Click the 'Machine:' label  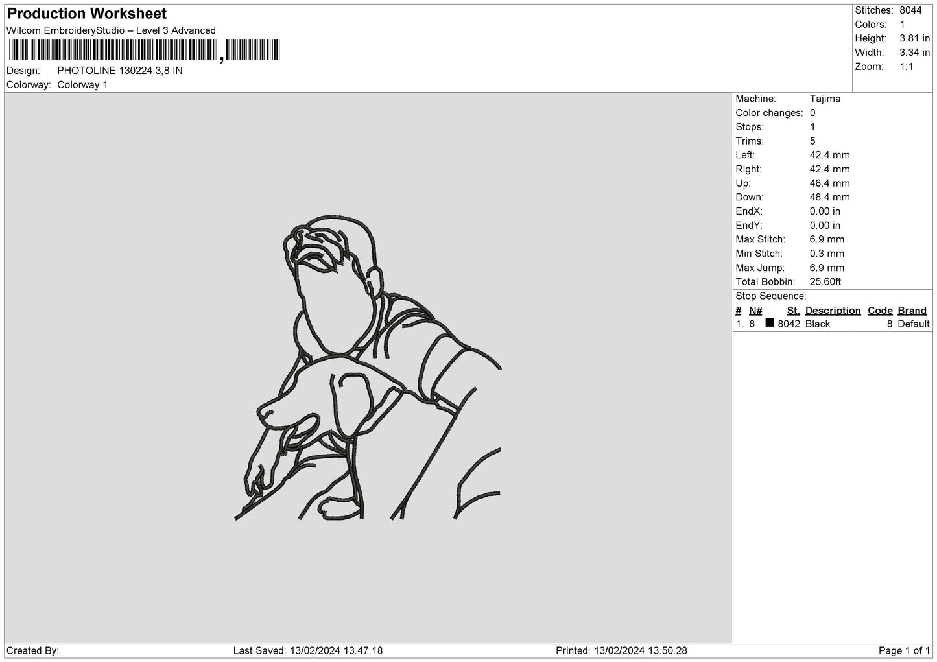[755, 99]
